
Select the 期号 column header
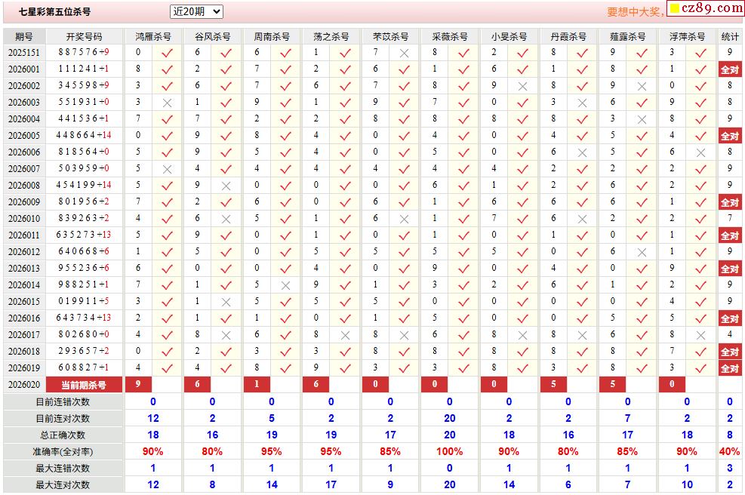[24, 36]
